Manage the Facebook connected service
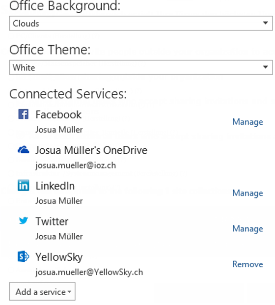The image size is (275, 305). pyautogui.click(x=247, y=122)
